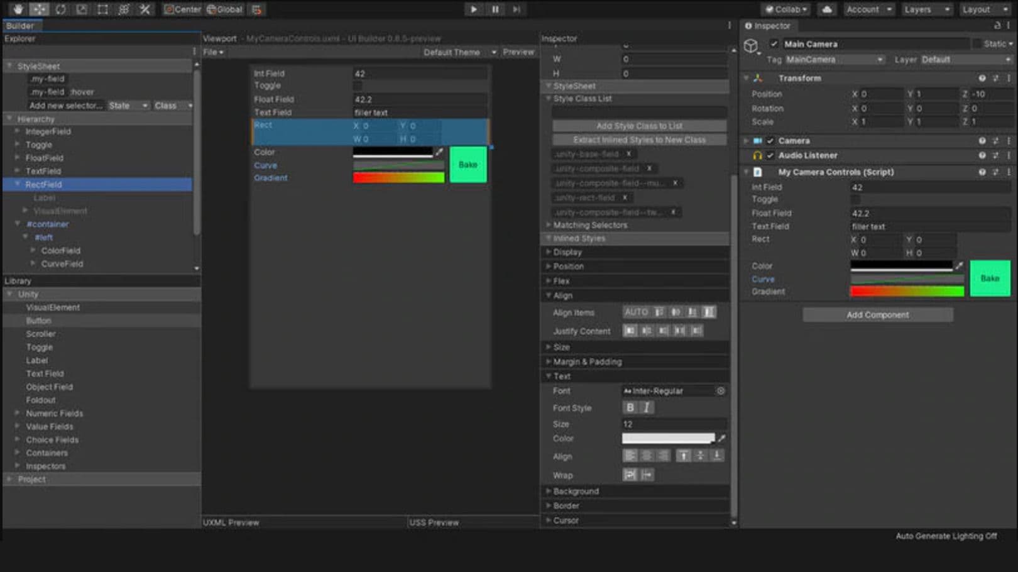
Task: Enable the Toggle field in My Camera Controls
Action: (x=855, y=199)
